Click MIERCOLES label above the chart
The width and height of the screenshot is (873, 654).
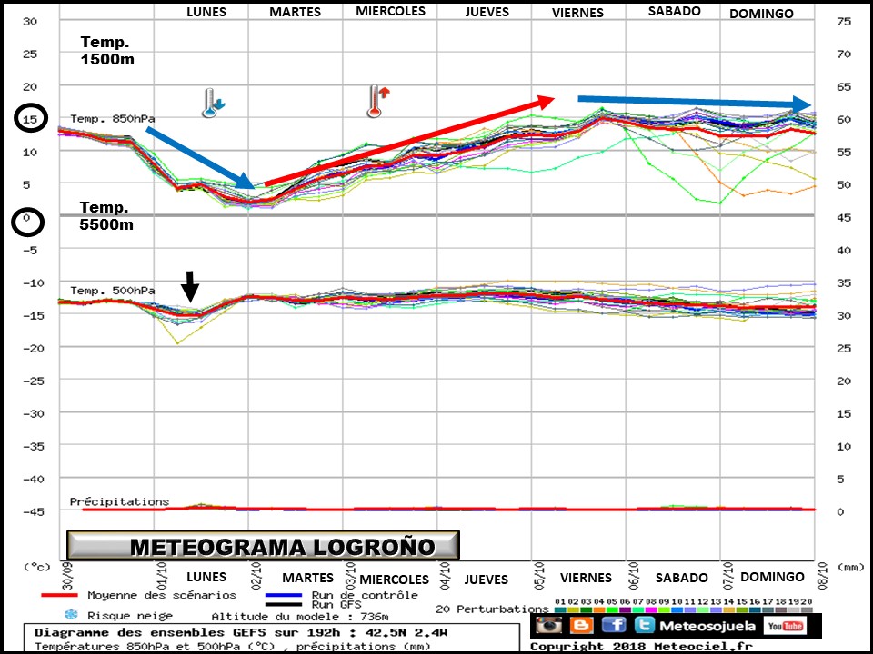pyautogui.click(x=390, y=11)
